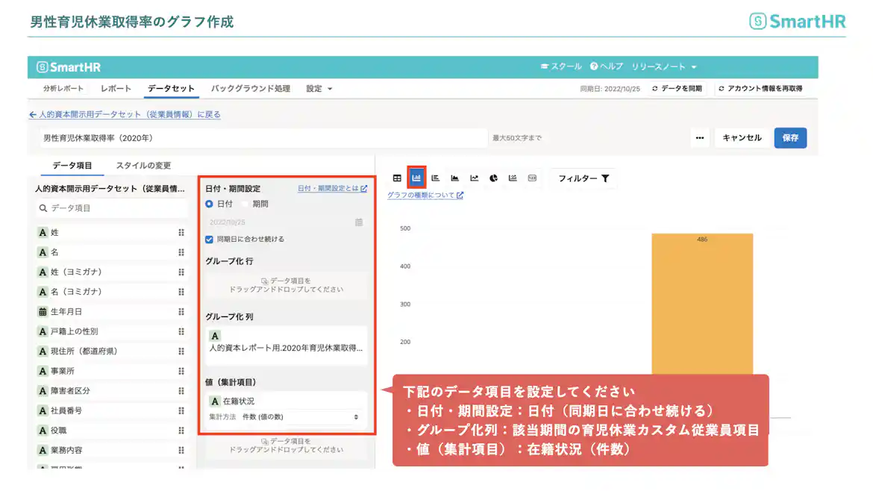
Task: Select the combo chart type icon
Action: tap(512, 177)
